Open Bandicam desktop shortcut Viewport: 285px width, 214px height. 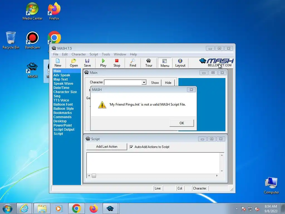click(x=32, y=40)
